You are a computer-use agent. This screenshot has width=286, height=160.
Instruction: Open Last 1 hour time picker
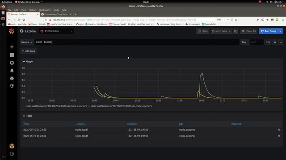[221, 31]
